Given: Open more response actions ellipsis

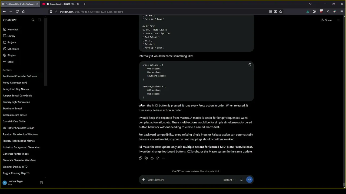Looking at the screenshot, I should point(164,158).
